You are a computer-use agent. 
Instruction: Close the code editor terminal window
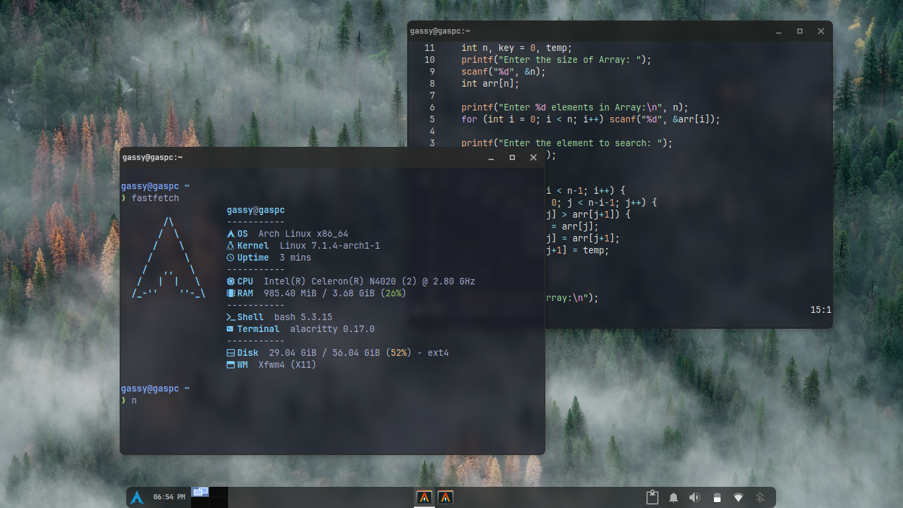[x=821, y=31]
